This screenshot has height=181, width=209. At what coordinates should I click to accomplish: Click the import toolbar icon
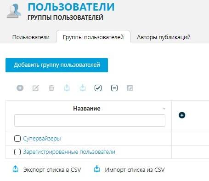tap(83, 88)
